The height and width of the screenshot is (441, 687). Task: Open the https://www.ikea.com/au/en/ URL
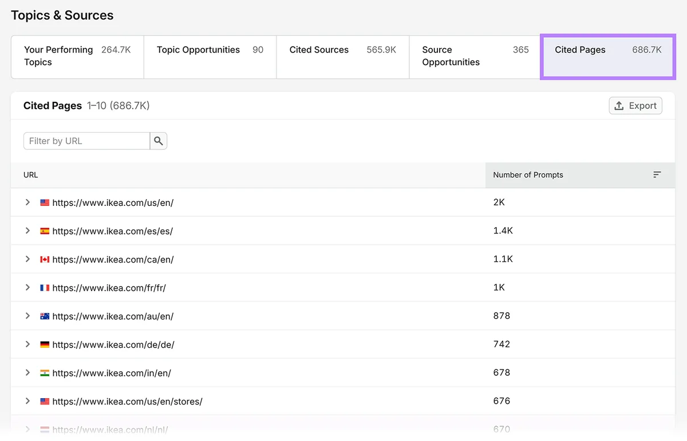[x=113, y=316]
